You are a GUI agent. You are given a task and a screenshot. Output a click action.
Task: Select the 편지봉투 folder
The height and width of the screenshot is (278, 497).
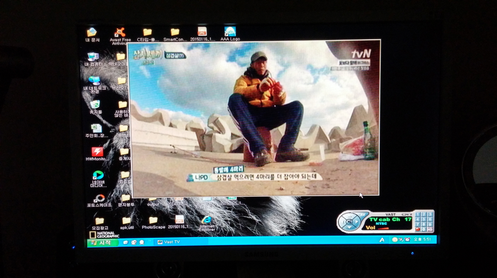click(x=126, y=200)
